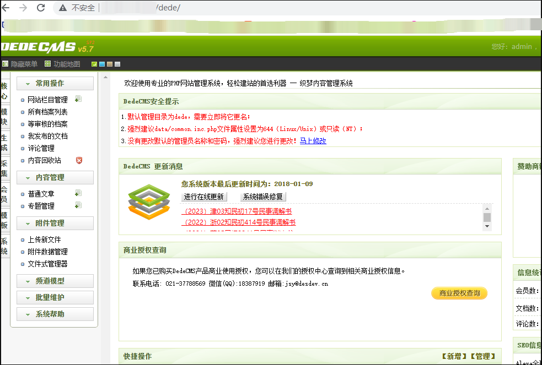This screenshot has width=542, height=365.
Task: Expand the 批量维护 menu section
Action: coord(55,297)
